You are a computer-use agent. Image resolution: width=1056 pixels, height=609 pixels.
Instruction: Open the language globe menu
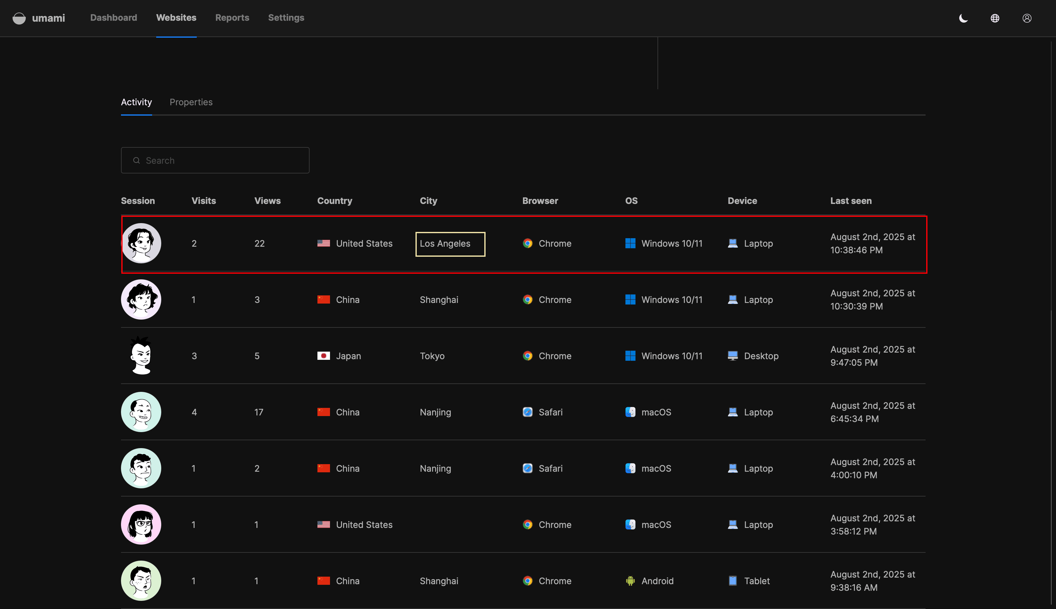click(x=995, y=18)
